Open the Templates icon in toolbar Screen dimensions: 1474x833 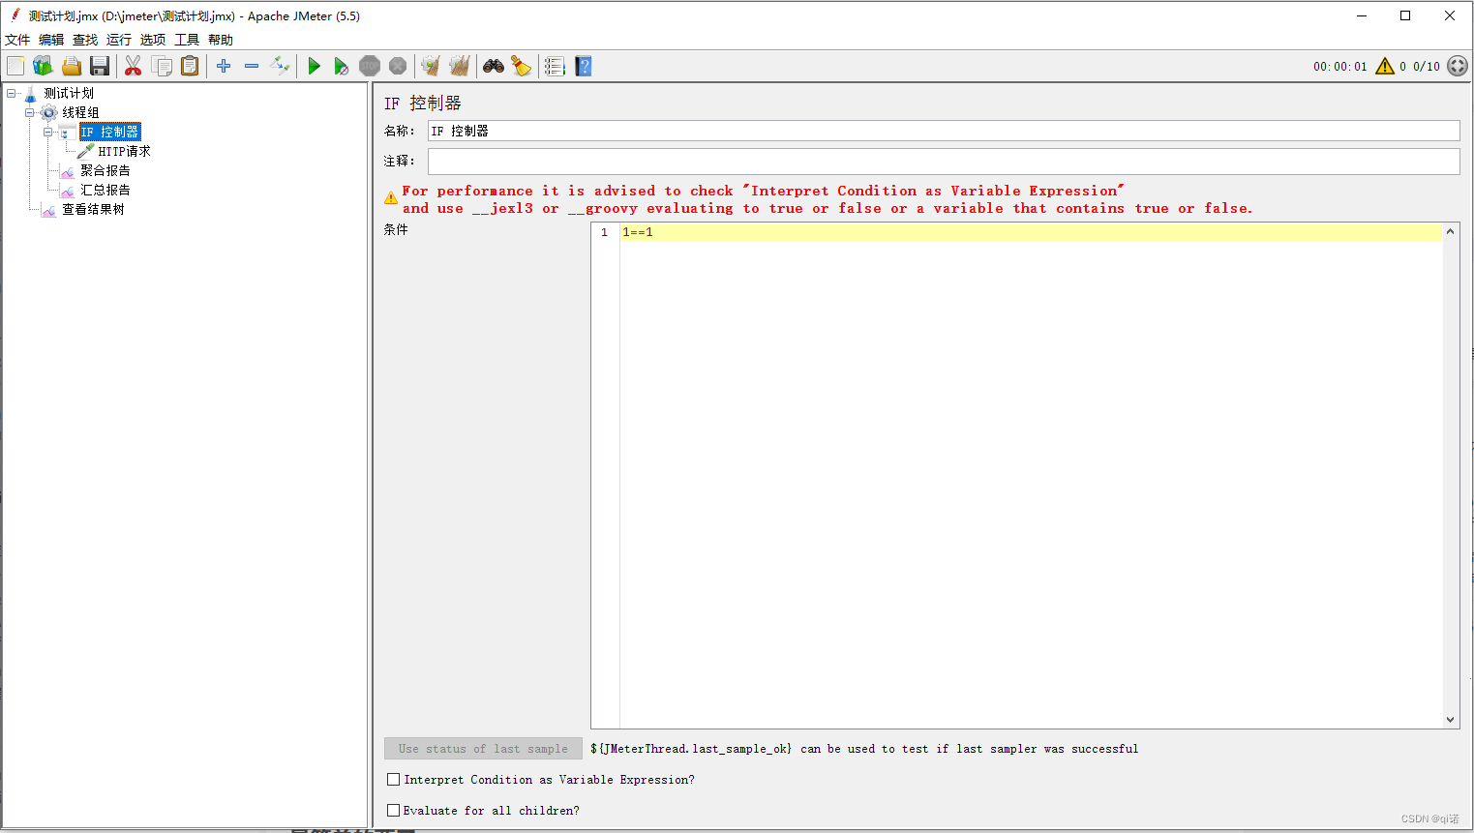pyautogui.click(x=43, y=66)
